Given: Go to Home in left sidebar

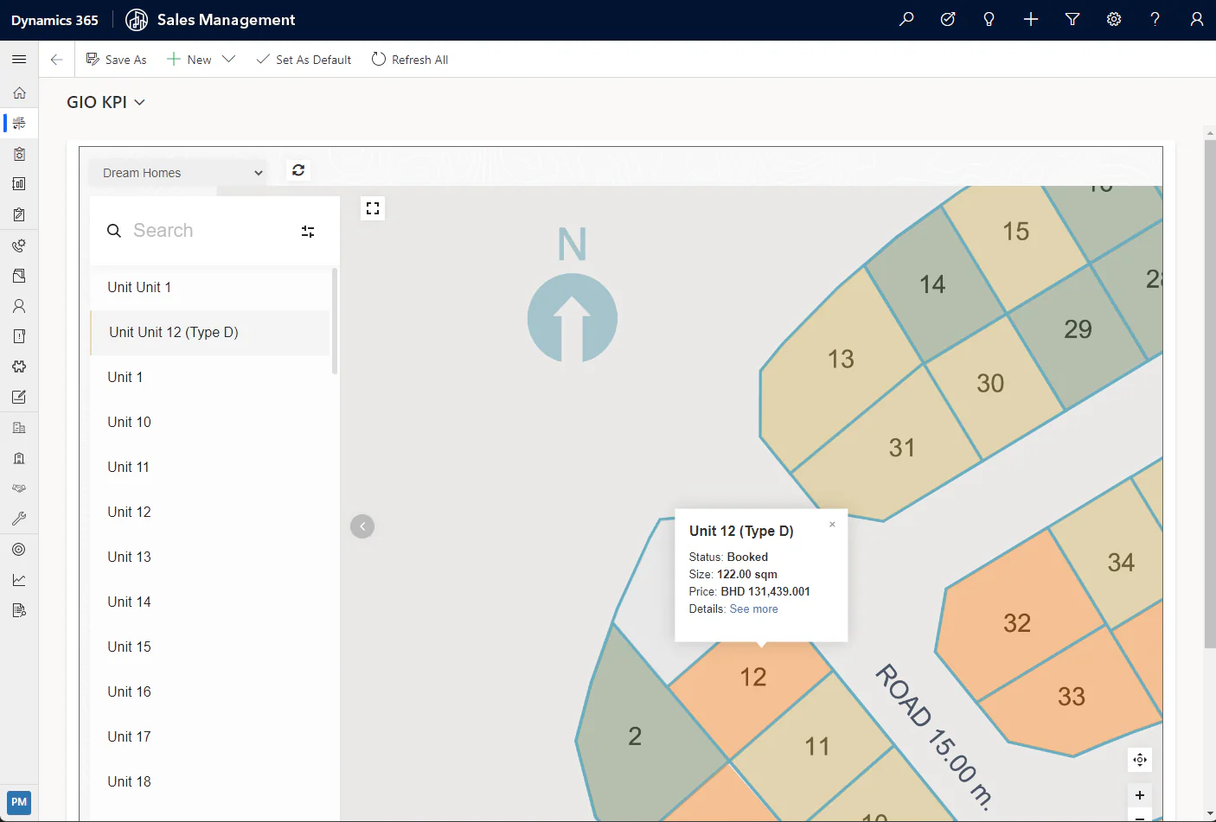Looking at the screenshot, I should pyautogui.click(x=19, y=92).
